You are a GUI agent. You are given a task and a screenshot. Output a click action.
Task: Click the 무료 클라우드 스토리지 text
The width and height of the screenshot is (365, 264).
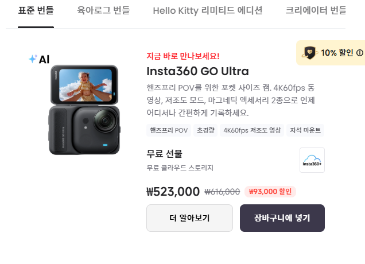(x=180, y=168)
